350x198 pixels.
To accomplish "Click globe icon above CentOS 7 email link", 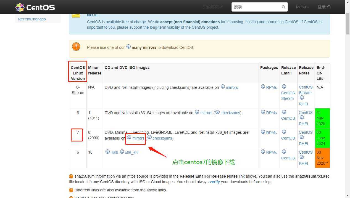I will (x=284, y=132).
